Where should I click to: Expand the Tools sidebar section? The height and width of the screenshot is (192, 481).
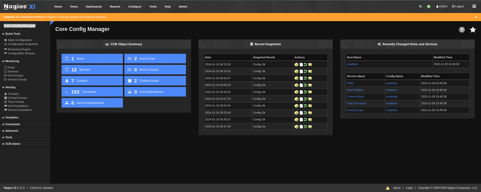pyautogui.click(x=7, y=137)
